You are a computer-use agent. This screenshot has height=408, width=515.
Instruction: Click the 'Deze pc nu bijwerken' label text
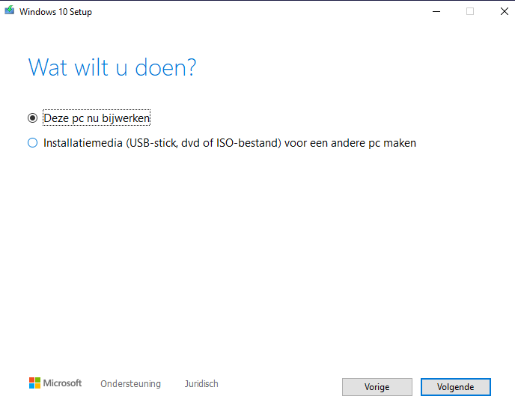97,118
